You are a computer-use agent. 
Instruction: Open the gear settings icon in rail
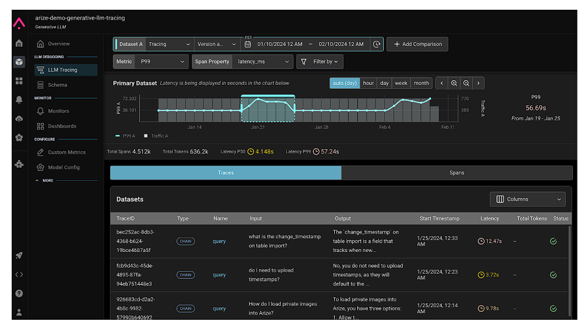tap(19, 137)
